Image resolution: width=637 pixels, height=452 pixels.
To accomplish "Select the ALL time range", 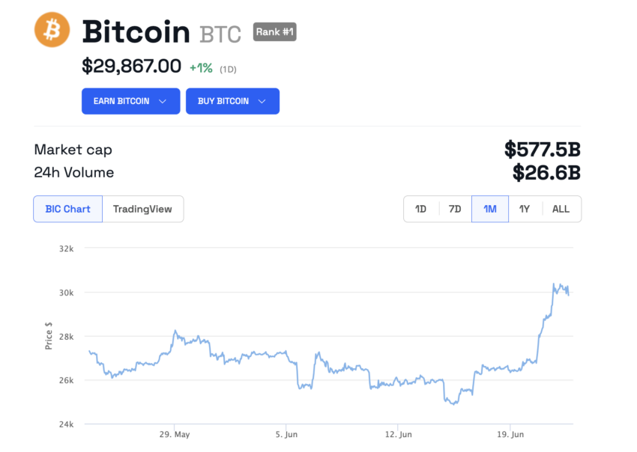I will tap(561, 209).
